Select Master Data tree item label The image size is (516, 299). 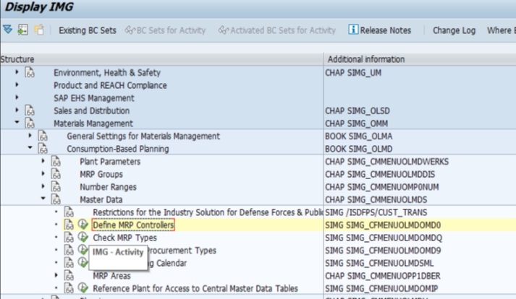tap(101, 199)
